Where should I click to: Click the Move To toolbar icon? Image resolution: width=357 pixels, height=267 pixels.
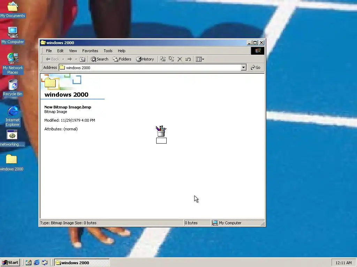[x=163, y=59]
